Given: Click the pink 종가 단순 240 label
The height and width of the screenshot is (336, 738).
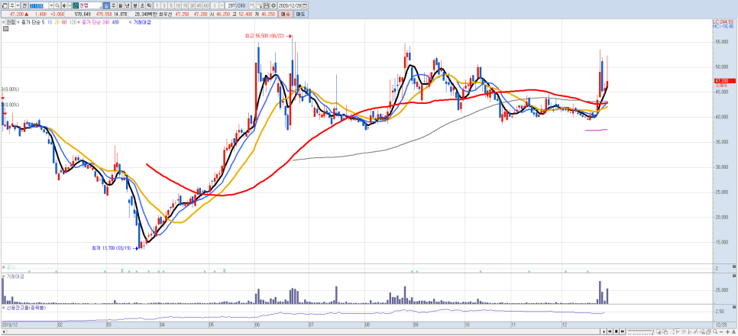Looking at the screenshot, I should pos(95,22).
